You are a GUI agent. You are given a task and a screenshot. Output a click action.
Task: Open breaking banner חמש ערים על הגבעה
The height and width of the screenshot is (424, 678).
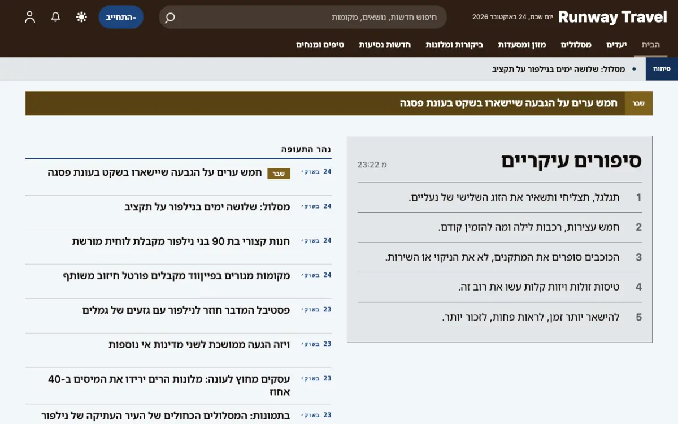tap(509, 103)
